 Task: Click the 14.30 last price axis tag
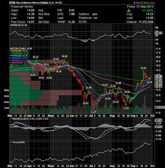(158, 76)
